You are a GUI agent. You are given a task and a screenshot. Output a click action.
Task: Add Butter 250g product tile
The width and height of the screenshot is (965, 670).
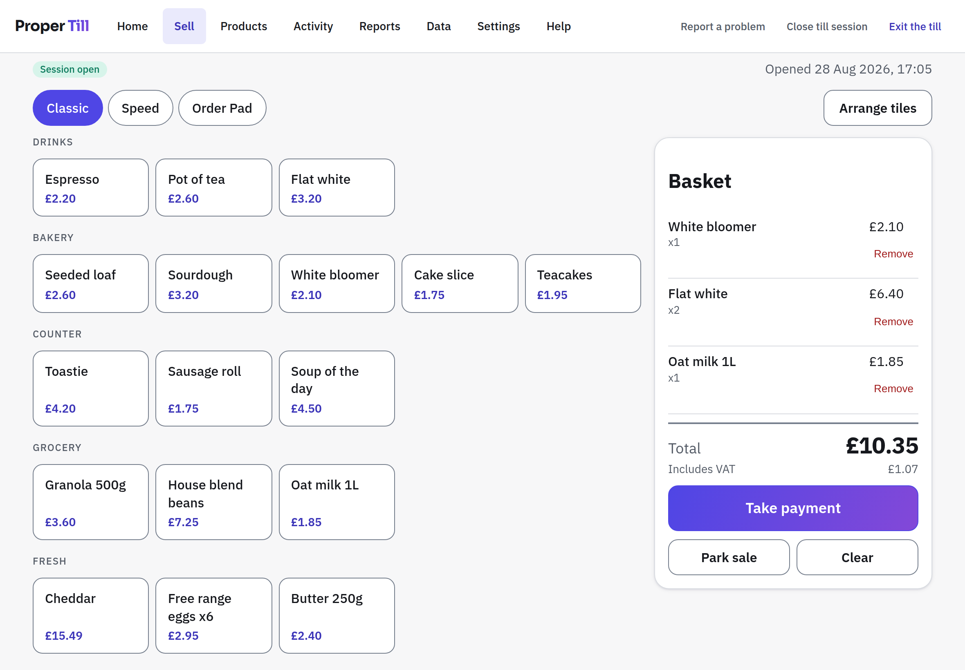(337, 615)
